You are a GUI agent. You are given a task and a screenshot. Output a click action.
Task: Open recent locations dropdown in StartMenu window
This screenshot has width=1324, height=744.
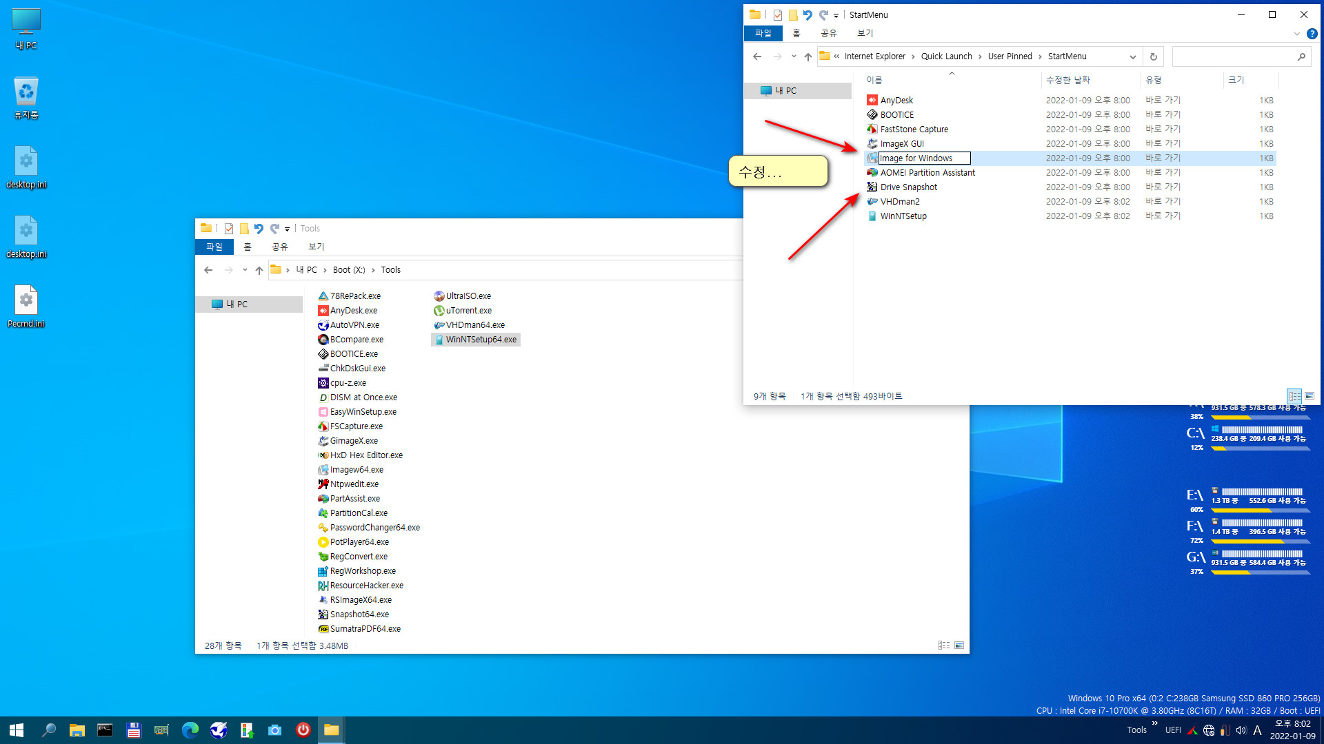[794, 56]
